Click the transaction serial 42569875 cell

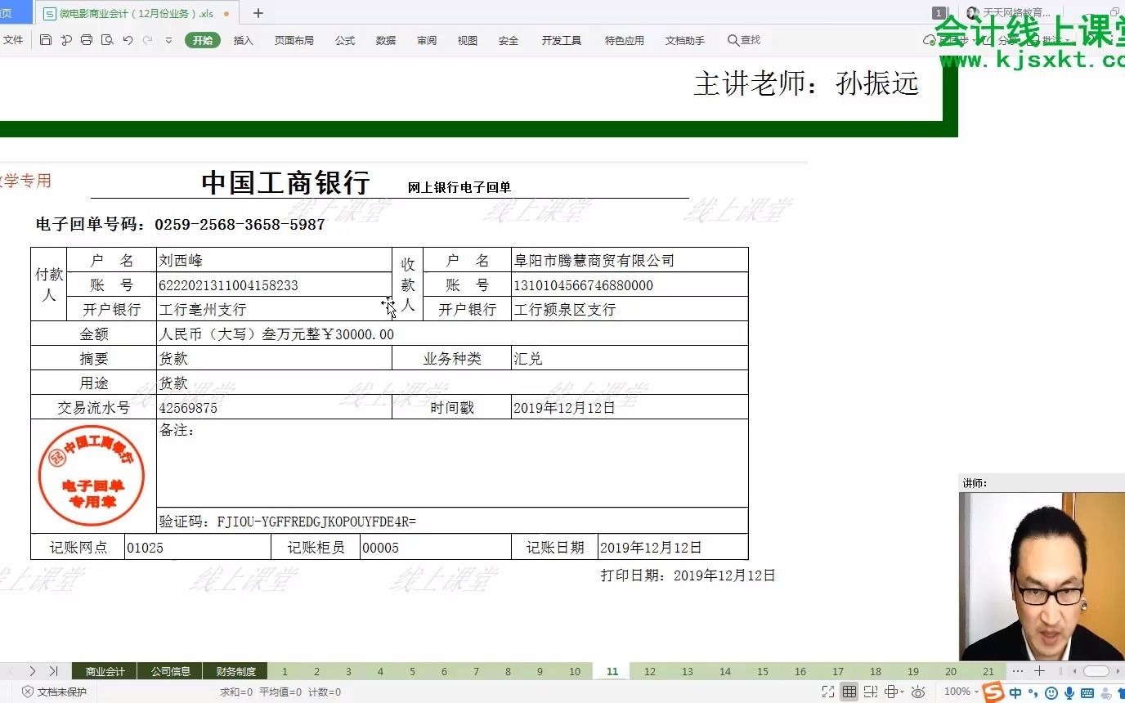274,407
